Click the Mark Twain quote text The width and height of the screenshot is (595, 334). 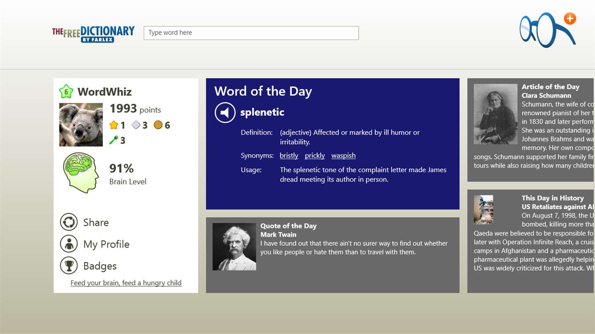354,248
